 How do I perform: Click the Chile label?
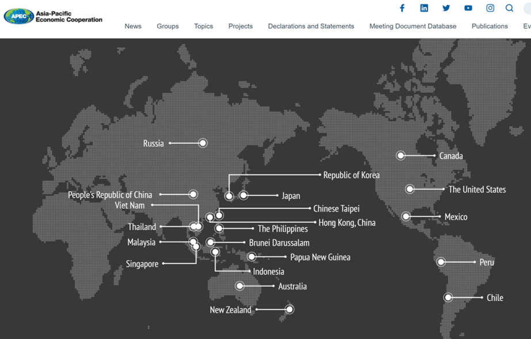(x=495, y=298)
